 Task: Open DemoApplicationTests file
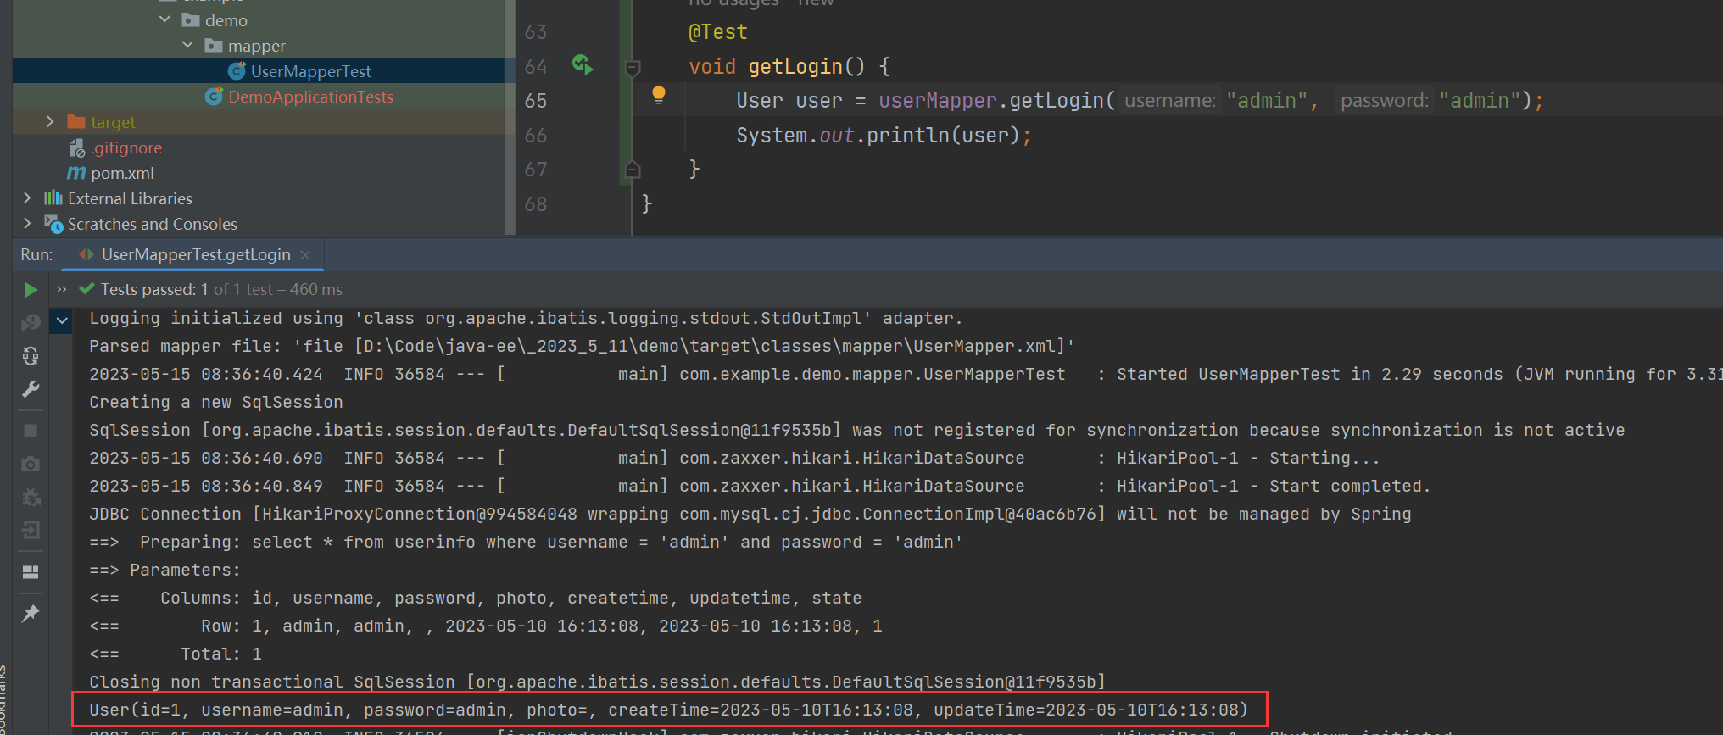tap(310, 97)
